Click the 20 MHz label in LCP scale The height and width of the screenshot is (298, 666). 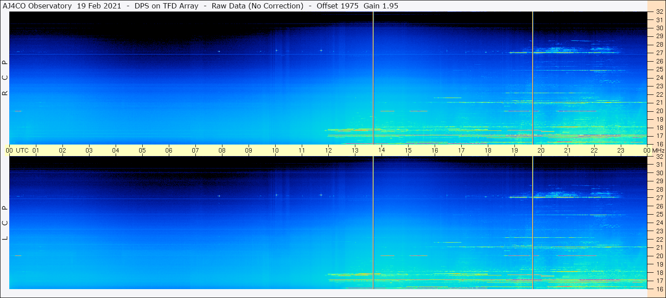point(659,256)
